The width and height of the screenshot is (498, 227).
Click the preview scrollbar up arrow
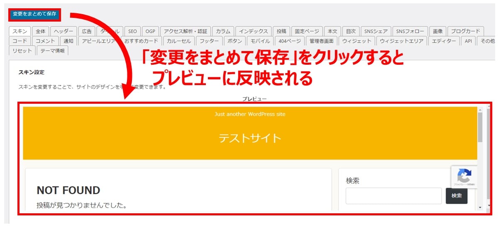click(x=480, y=110)
